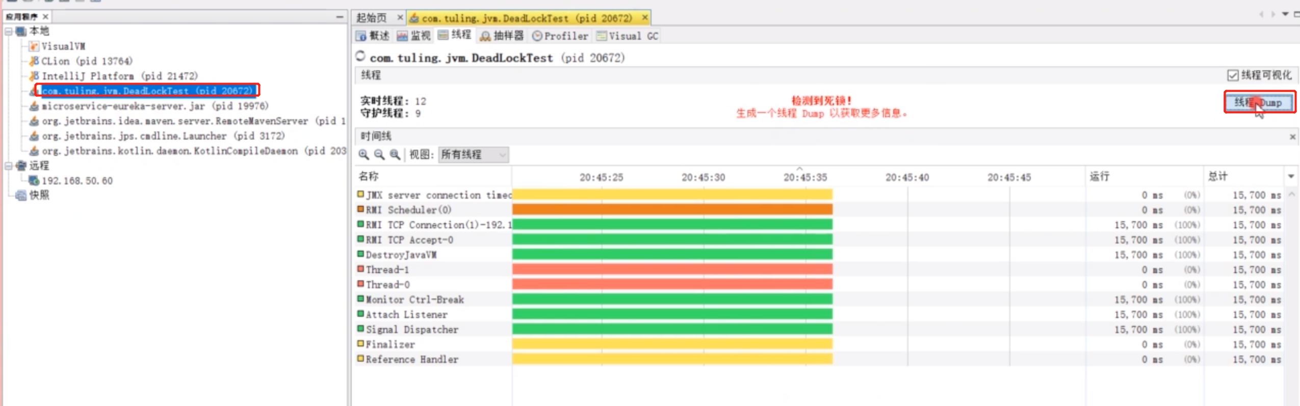
Task: Click the IntelliJ Platform process icon
Action: coord(34,76)
